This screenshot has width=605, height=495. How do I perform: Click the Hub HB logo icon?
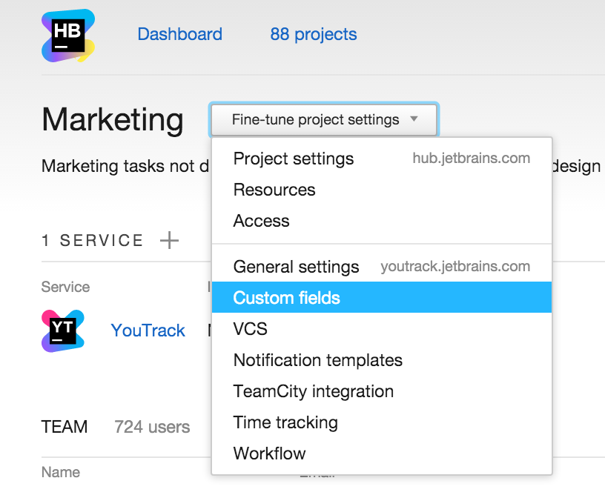68,36
